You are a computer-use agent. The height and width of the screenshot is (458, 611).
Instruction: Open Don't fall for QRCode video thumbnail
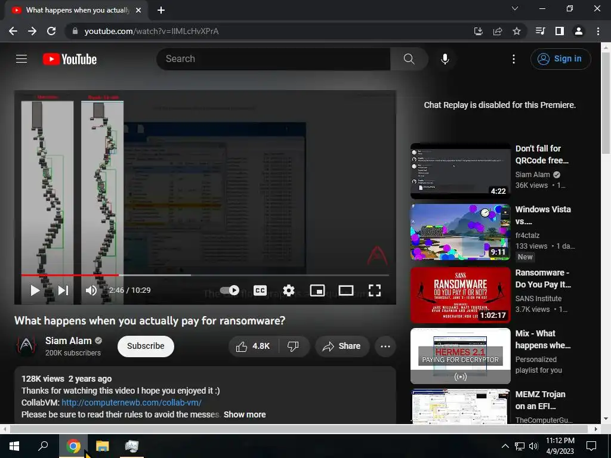coord(461,171)
